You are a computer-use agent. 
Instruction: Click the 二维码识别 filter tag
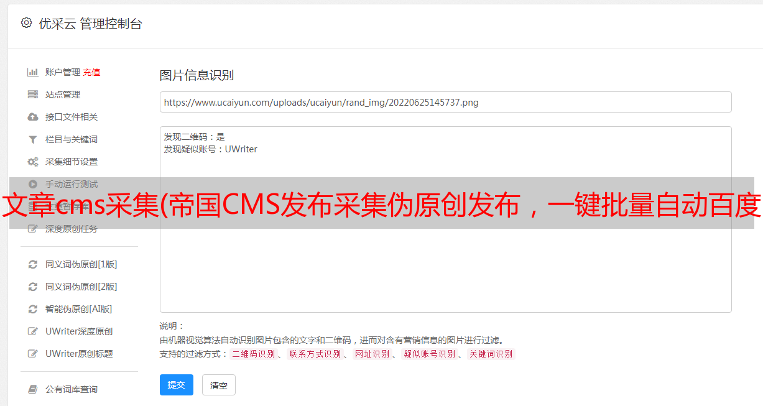253,354
